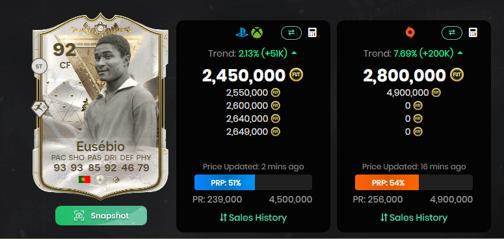Toggle the swap arrows button in the PC panel
Screen dimensions: 504x239
coord(452,33)
